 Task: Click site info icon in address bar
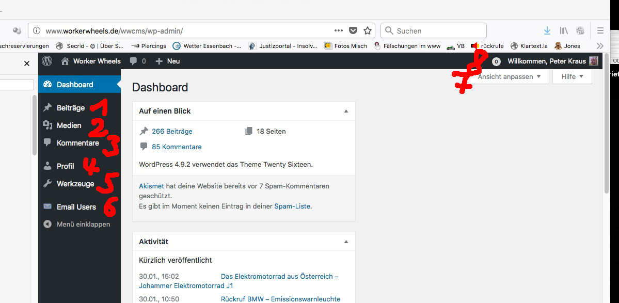(37, 31)
